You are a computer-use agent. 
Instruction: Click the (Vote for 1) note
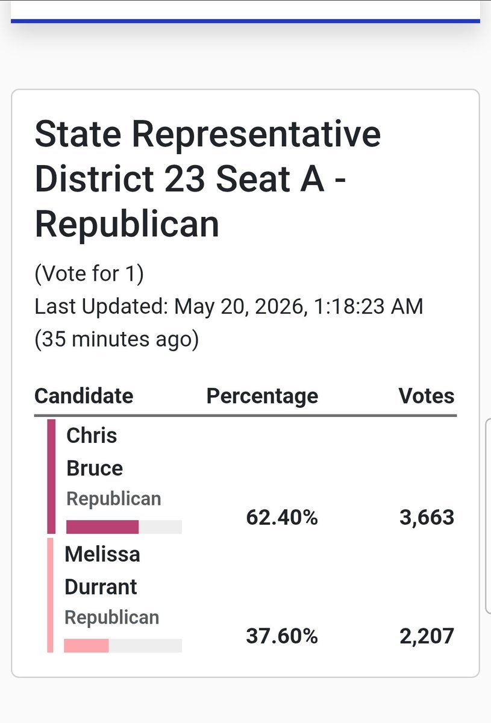89,274
